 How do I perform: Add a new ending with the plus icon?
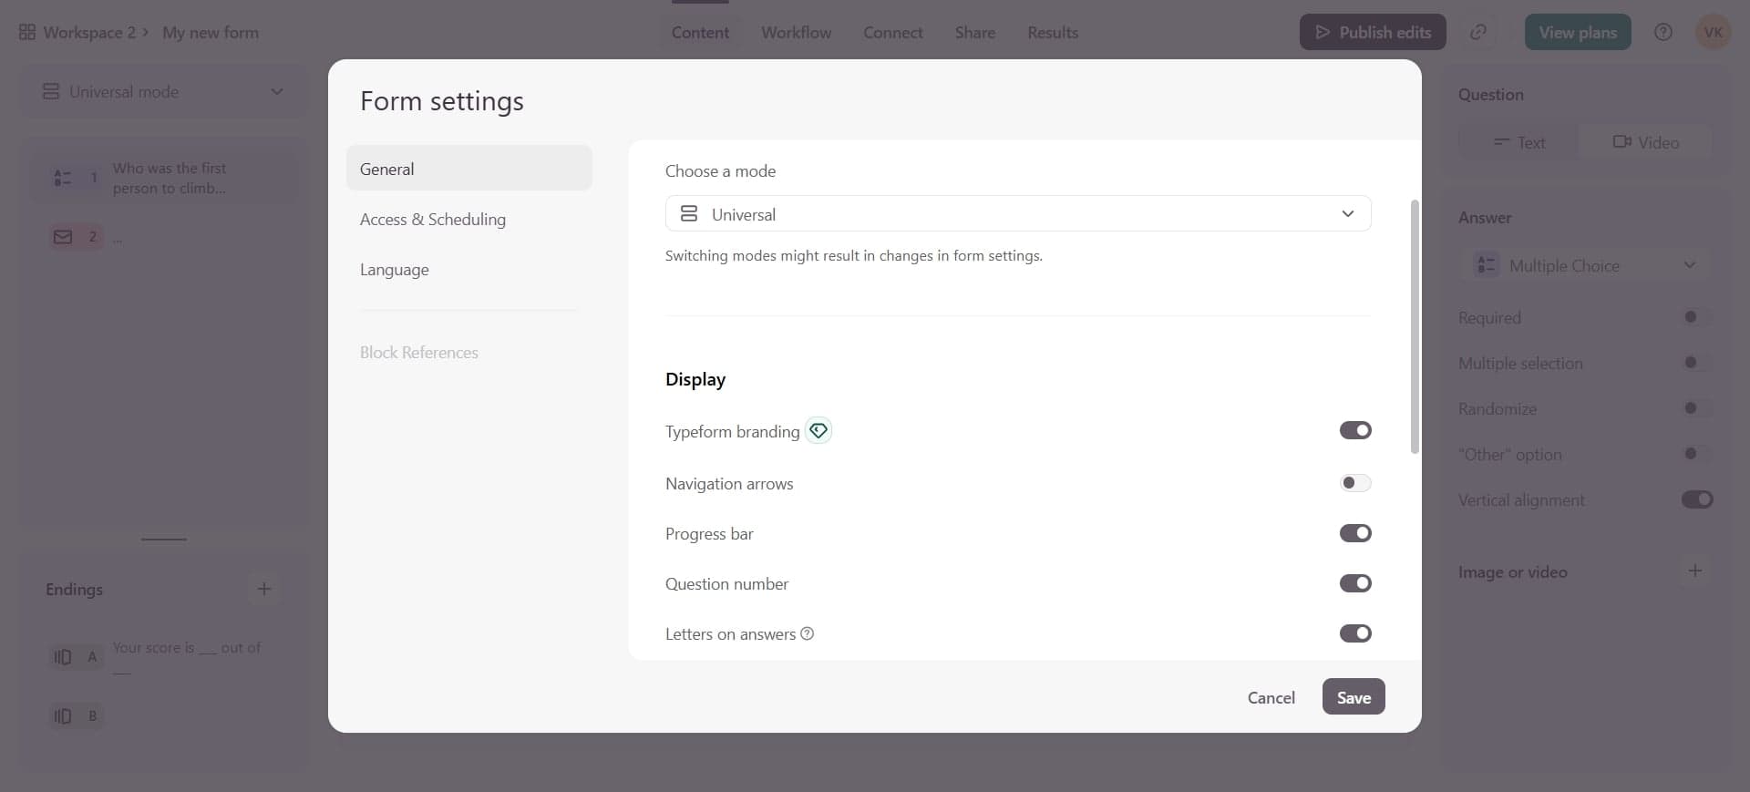click(264, 589)
